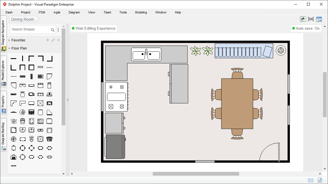The image size is (328, 184).
Task: Click the horizontal canvas scrollbar thumb
Action: point(196,174)
